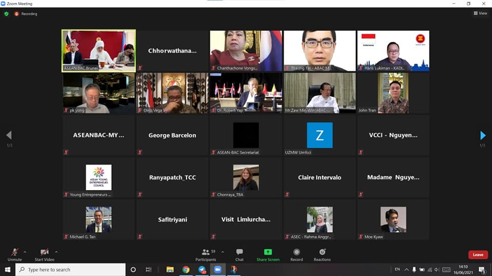Viewport: 492px width, 276px height.
Task: Click the tray microphone-in-use icon
Action: point(414,269)
